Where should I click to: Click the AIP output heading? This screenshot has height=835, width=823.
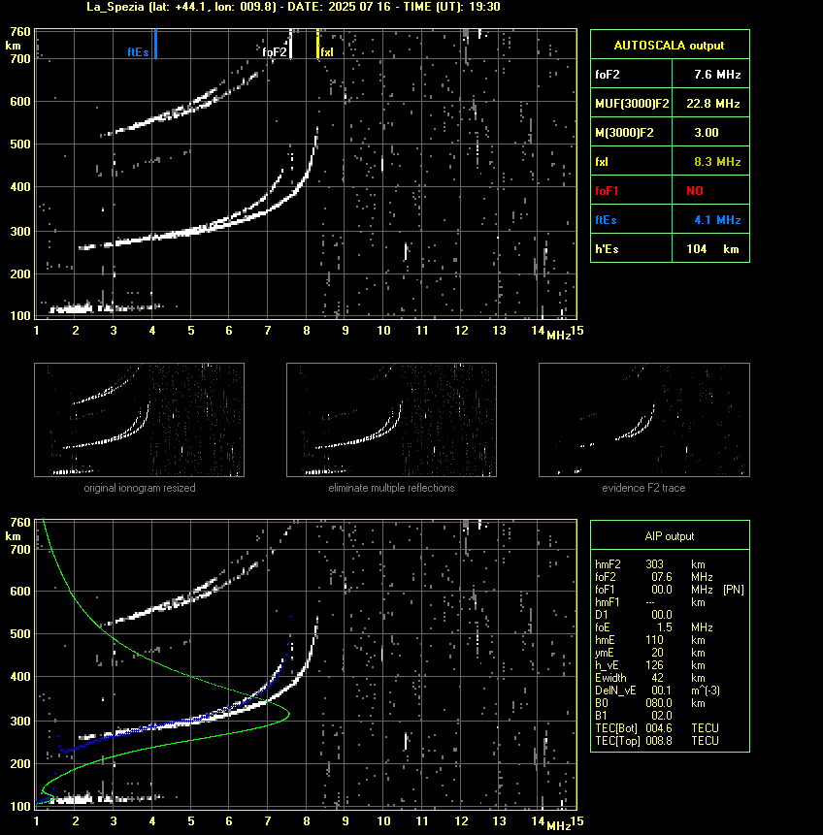pos(670,536)
